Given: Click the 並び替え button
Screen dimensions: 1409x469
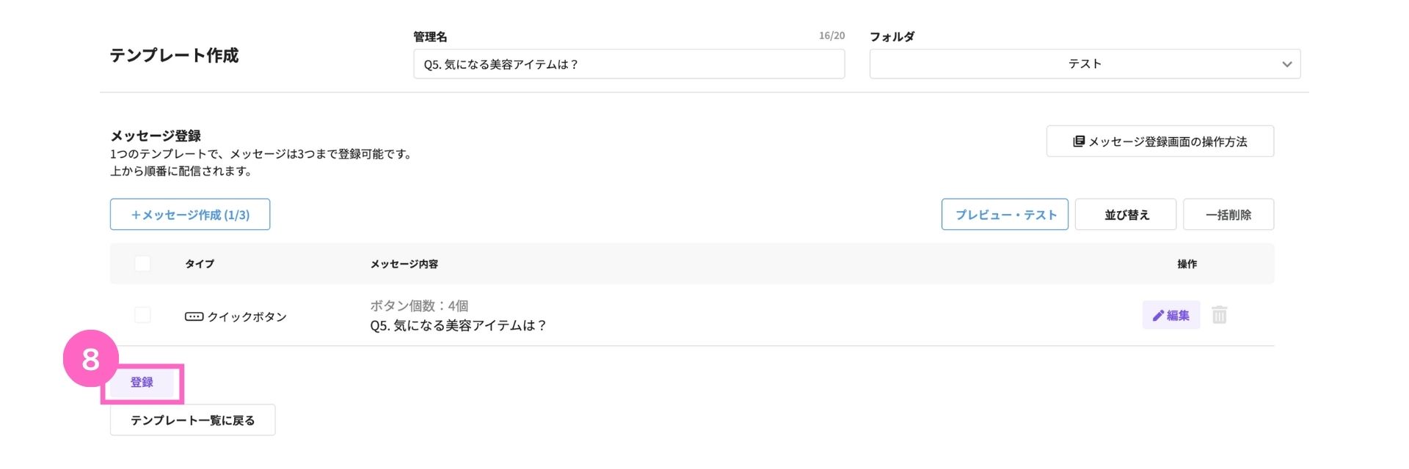Looking at the screenshot, I should click(1126, 215).
